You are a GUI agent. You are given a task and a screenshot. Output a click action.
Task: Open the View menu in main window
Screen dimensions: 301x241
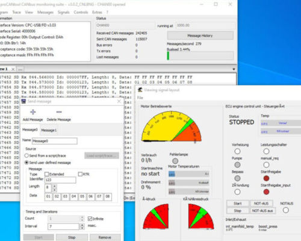(29, 12)
